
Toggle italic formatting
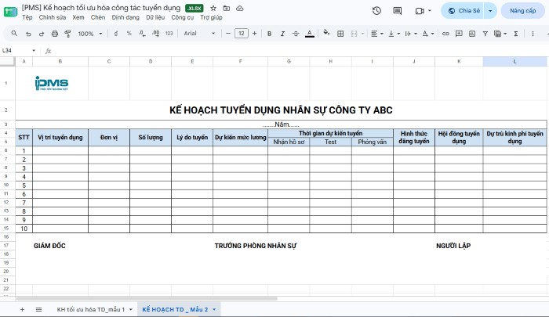[282, 34]
